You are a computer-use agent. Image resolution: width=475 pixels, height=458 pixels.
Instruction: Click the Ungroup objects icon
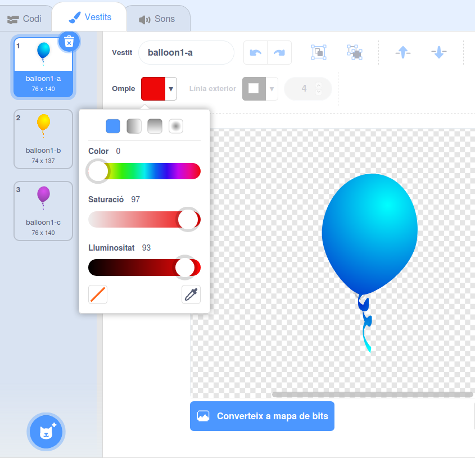click(355, 52)
